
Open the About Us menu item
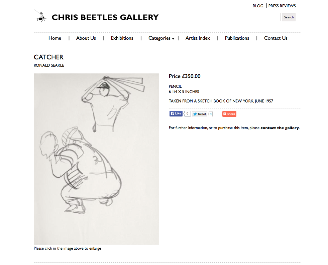tap(86, 38)
